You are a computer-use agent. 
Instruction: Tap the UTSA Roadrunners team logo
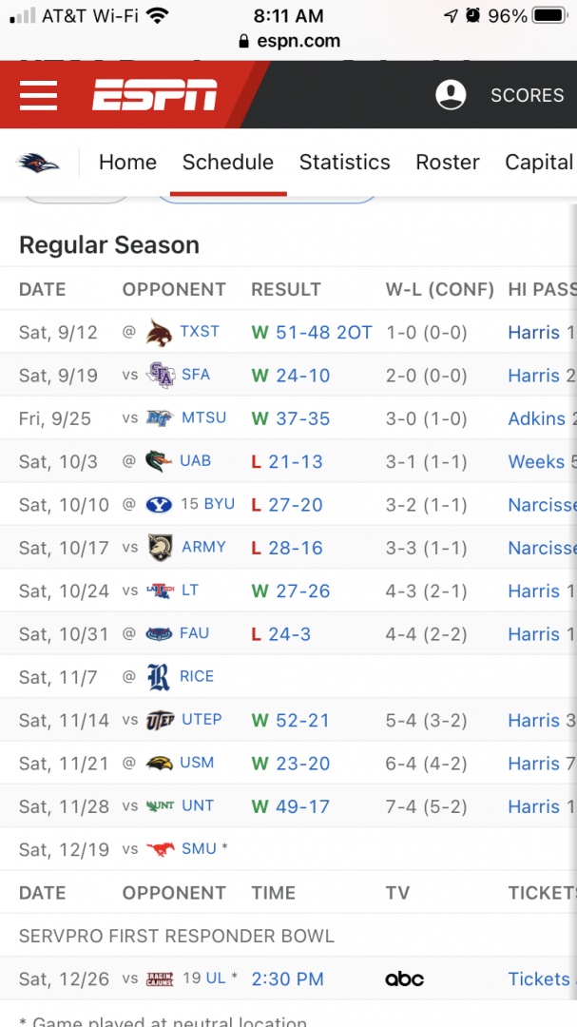38,163
